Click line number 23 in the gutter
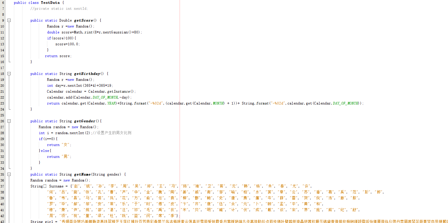 coord(2,103)
